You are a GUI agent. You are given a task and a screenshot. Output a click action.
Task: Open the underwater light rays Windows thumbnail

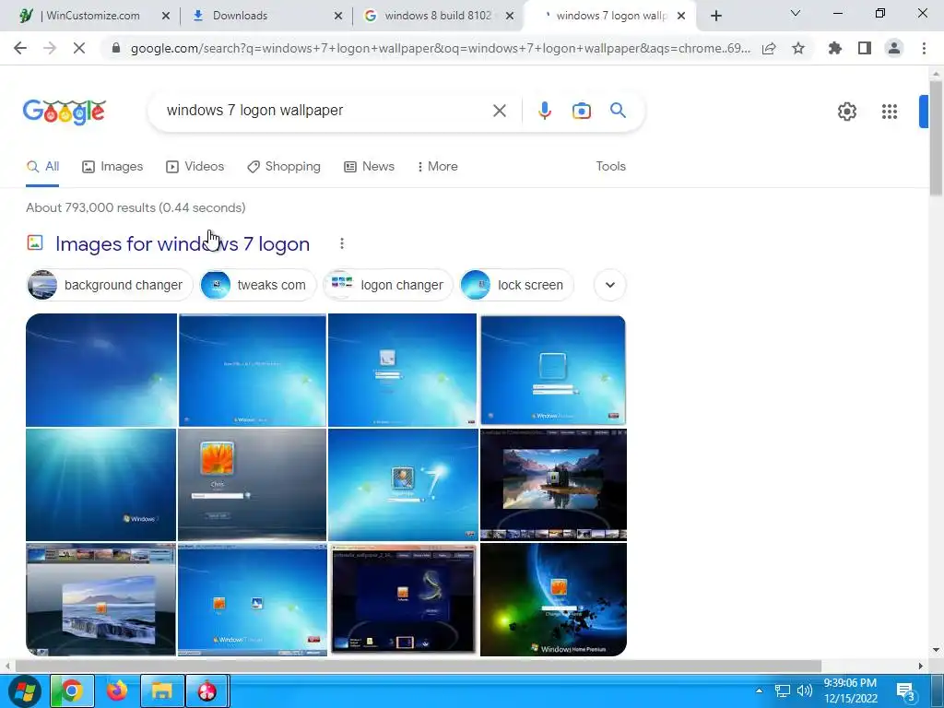pyautogui.click(x=101, y=485)
